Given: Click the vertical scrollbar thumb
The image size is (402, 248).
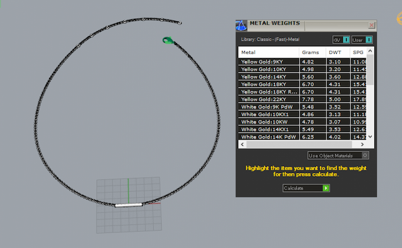Looking at the screenshot, I should (x=370, y=70).
